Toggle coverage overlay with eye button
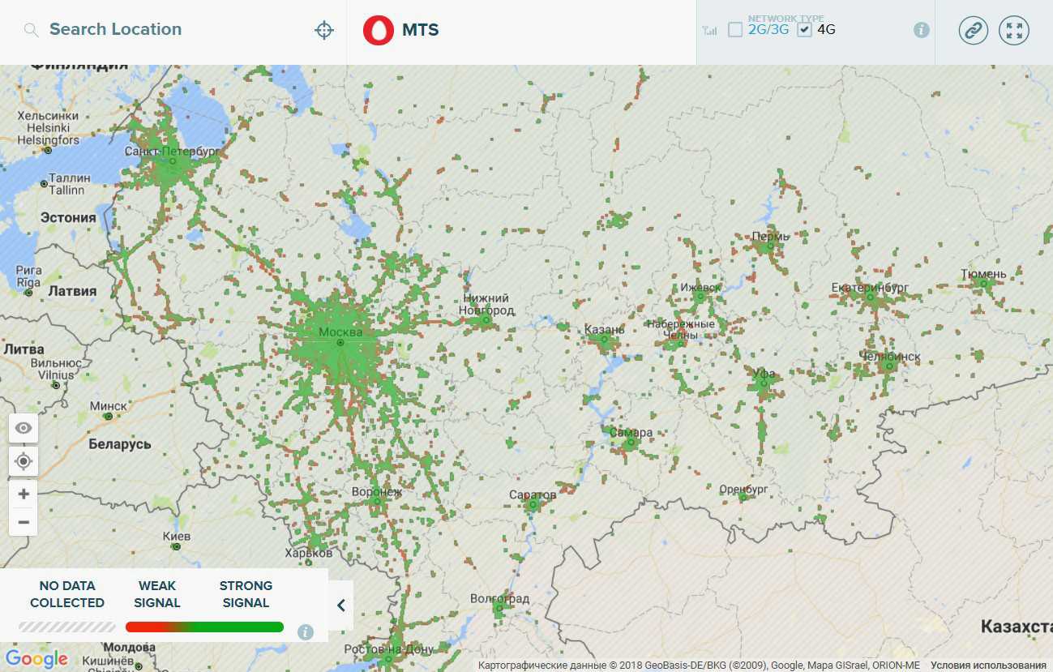1053x672 pixels. point(24,428)
